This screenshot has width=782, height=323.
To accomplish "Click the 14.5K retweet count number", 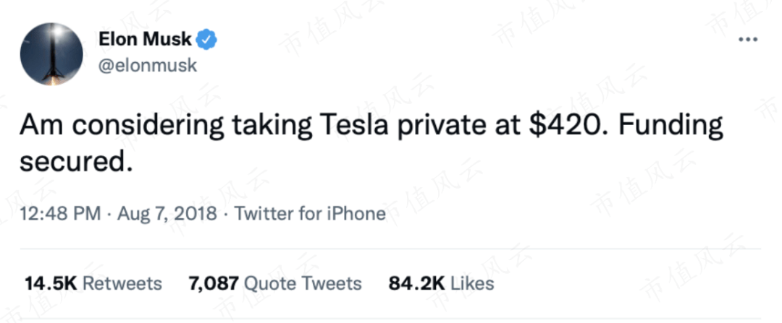I will tap(49, 283).
